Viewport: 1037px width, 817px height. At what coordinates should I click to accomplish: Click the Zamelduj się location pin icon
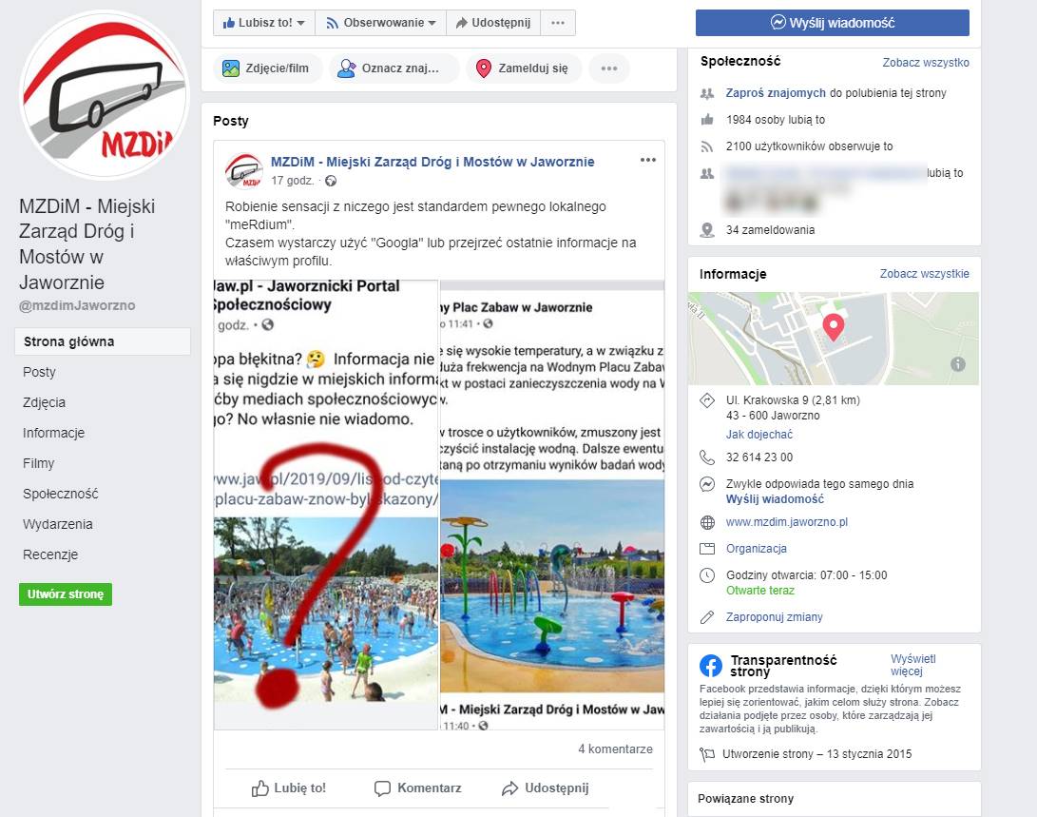click(x=484, y=68)
